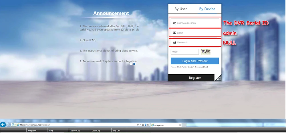The image size is (286, 133).
Task: Open the LocalCfg menu
Action: click(x=96, y=130)
